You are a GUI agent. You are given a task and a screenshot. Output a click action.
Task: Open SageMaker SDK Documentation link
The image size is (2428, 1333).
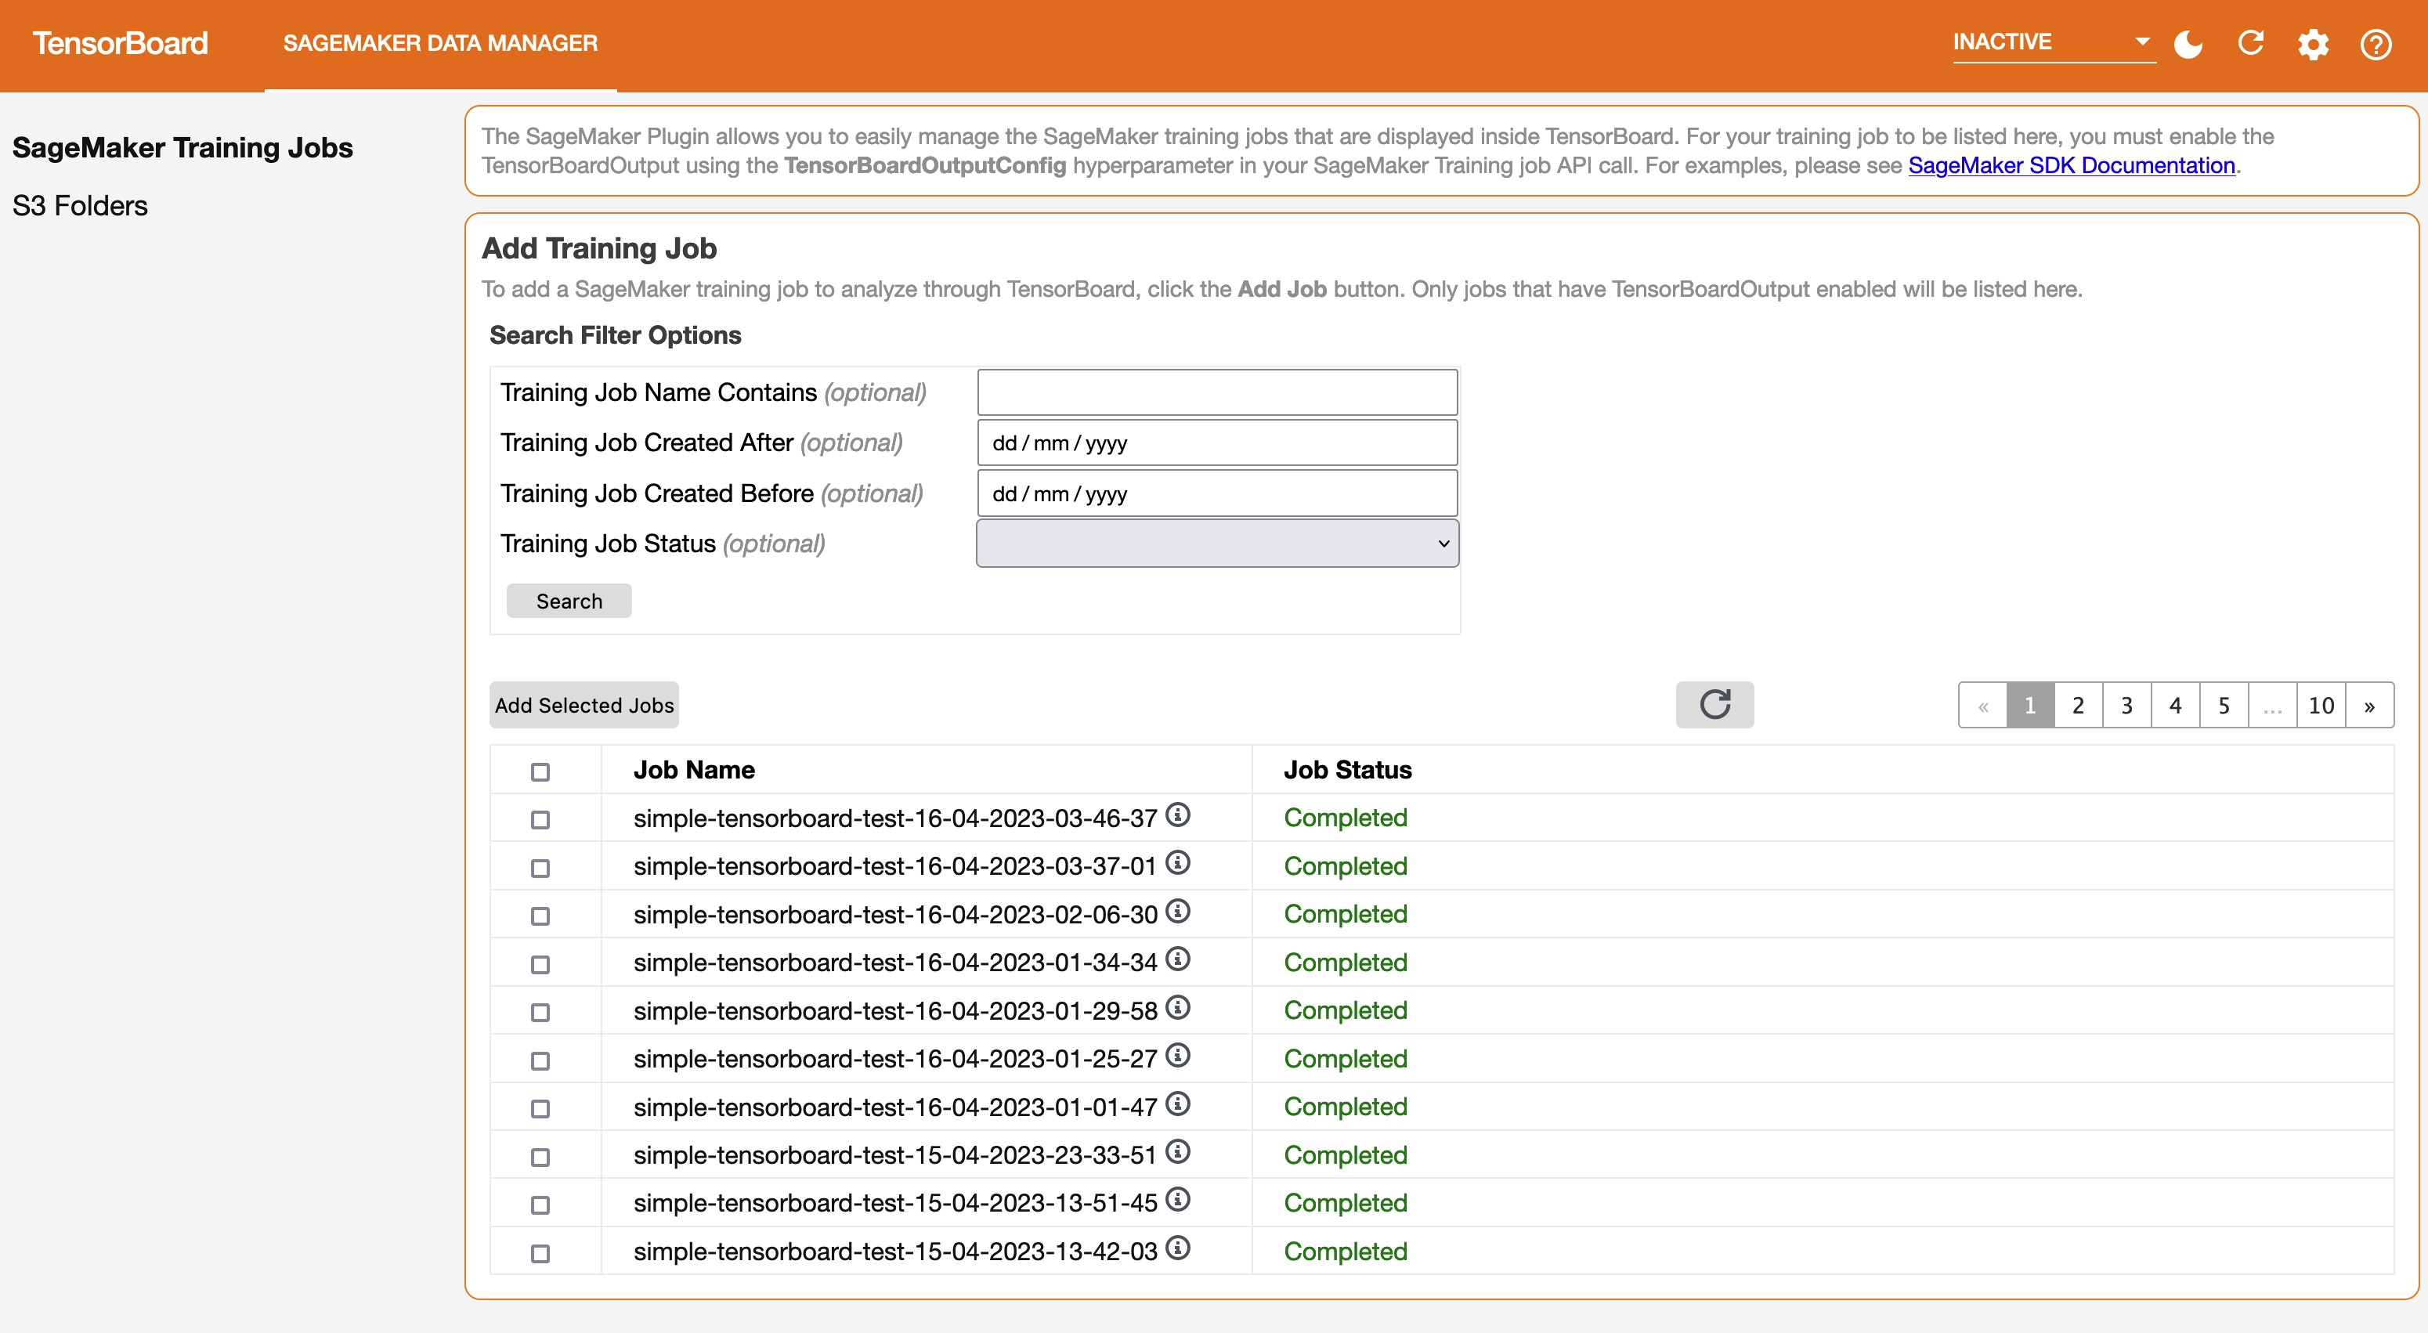pos(2072,166)
